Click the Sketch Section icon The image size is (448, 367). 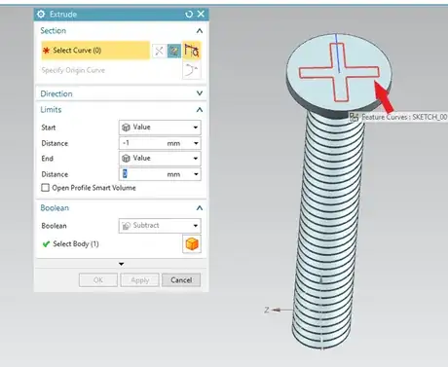[174, 51]
